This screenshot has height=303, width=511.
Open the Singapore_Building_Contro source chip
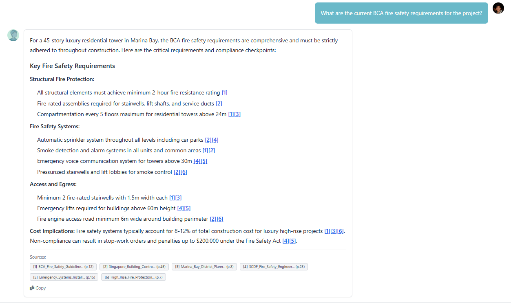[134, 267]
